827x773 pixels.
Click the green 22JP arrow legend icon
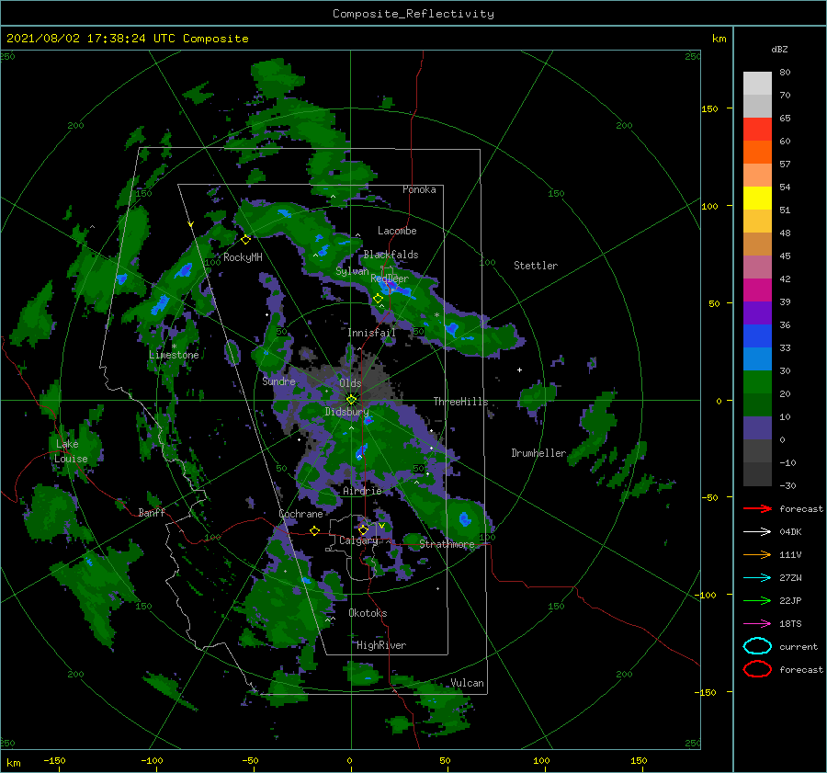(757, 600)
